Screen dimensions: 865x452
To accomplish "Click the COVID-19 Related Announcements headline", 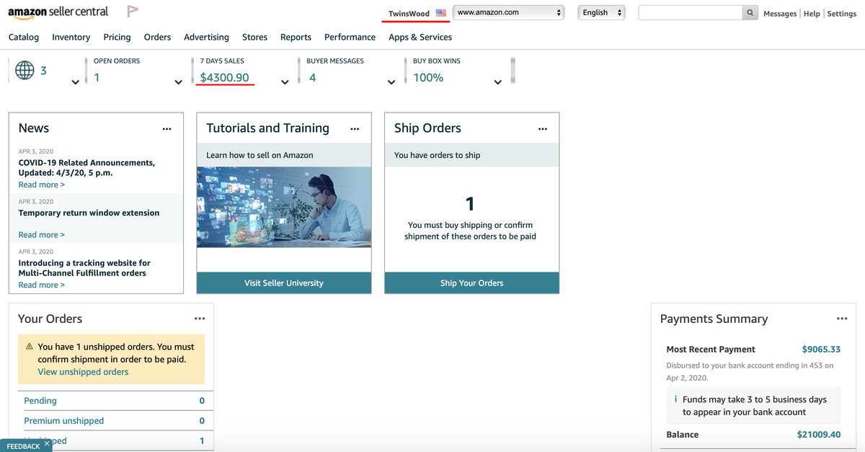I will pyautogui.click(x=86, y=168).
